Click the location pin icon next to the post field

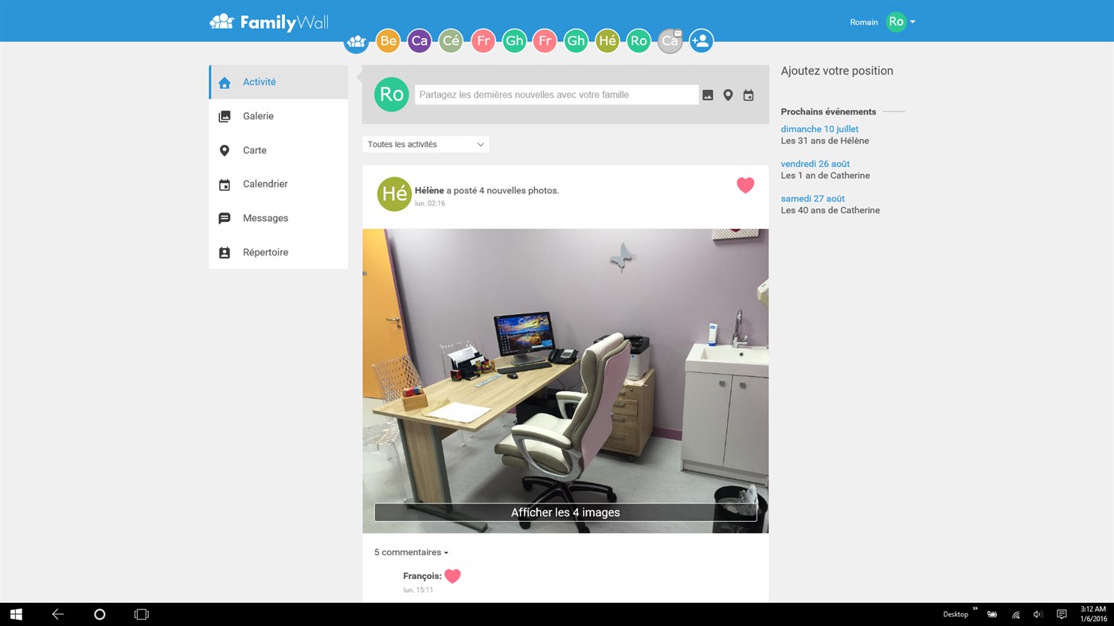point(727,94)
